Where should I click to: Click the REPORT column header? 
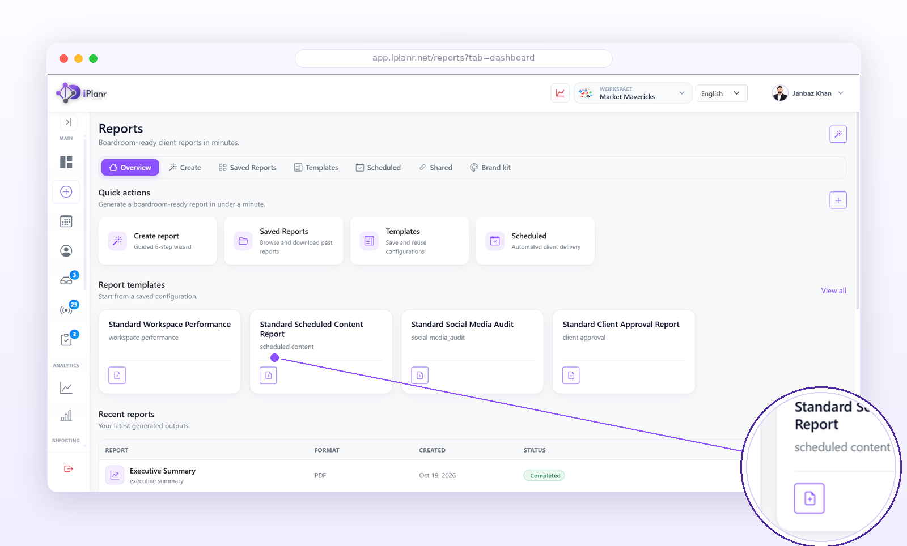[x=117, y=450]
